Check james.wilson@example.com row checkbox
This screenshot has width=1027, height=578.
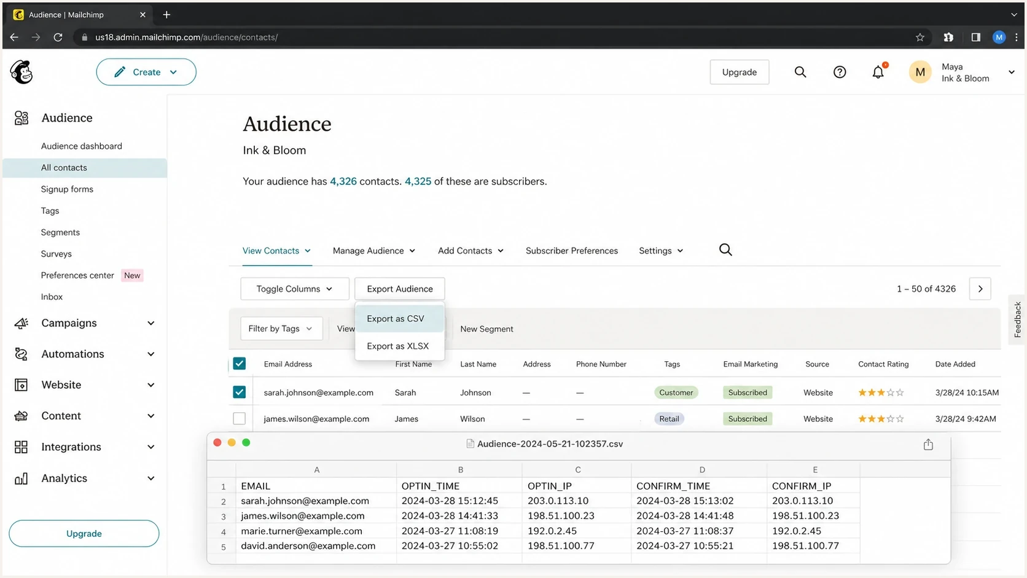click(x=240, y=418)
